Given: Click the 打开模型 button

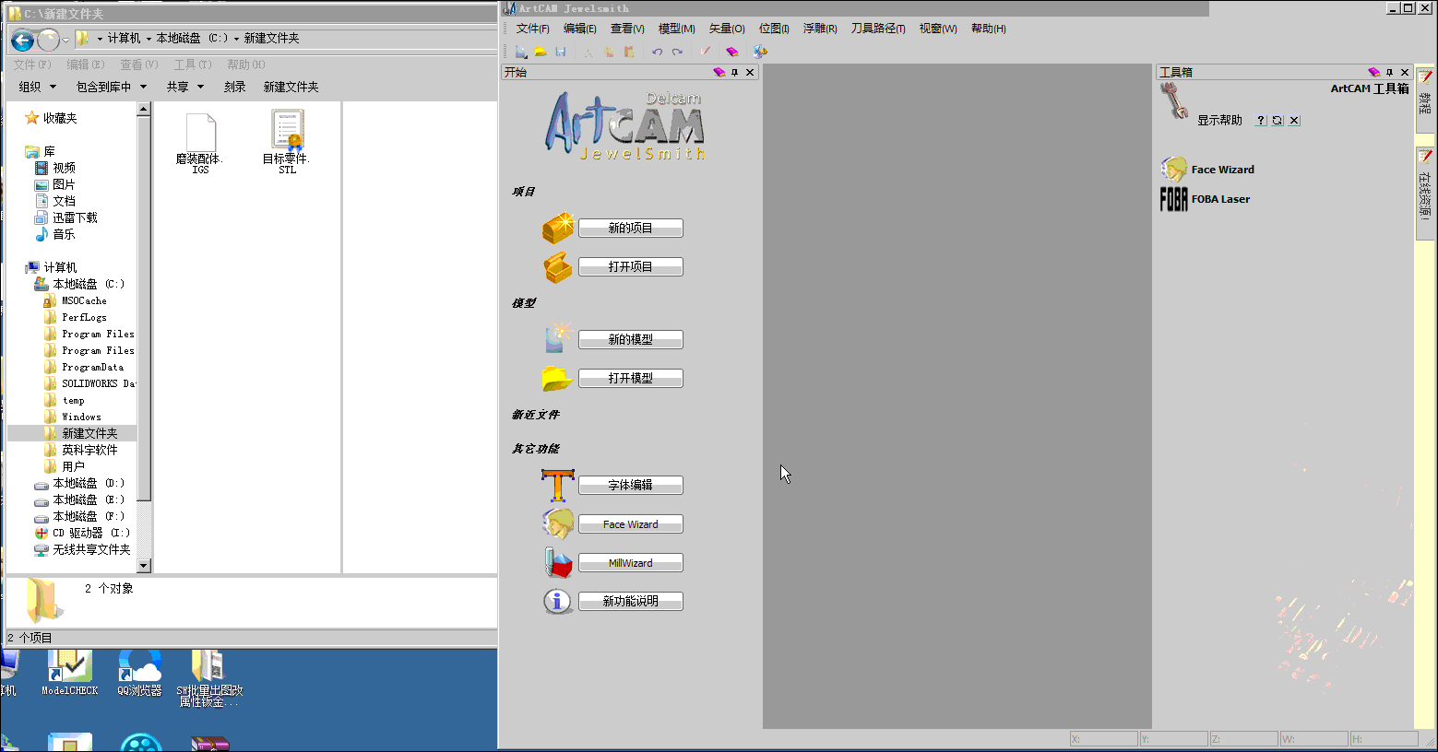Looking at the screenshot, I should pos(631,378).
